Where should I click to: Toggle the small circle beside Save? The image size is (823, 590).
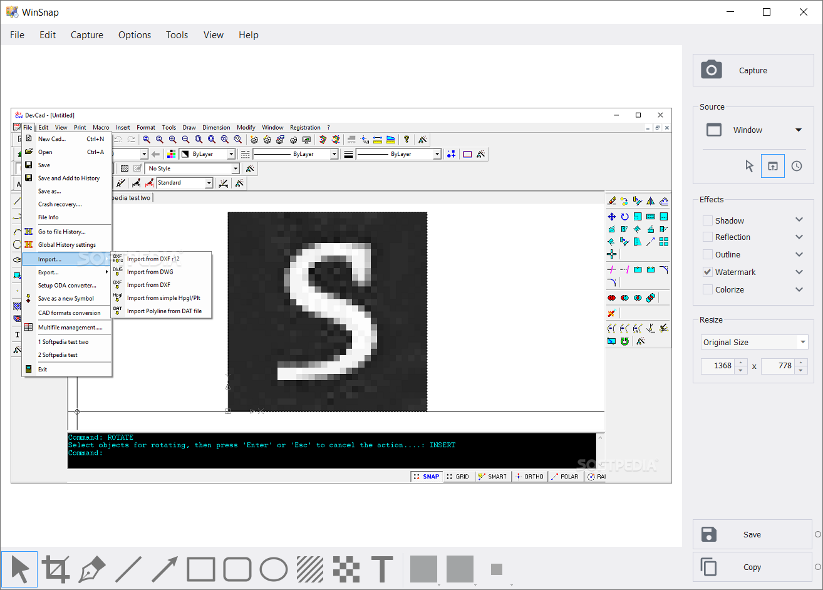tap(818, 534)
